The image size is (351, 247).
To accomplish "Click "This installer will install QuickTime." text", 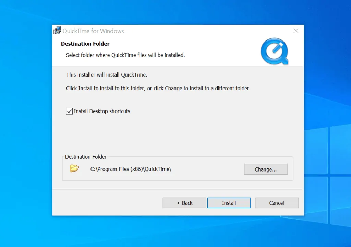I will (106, 74).
